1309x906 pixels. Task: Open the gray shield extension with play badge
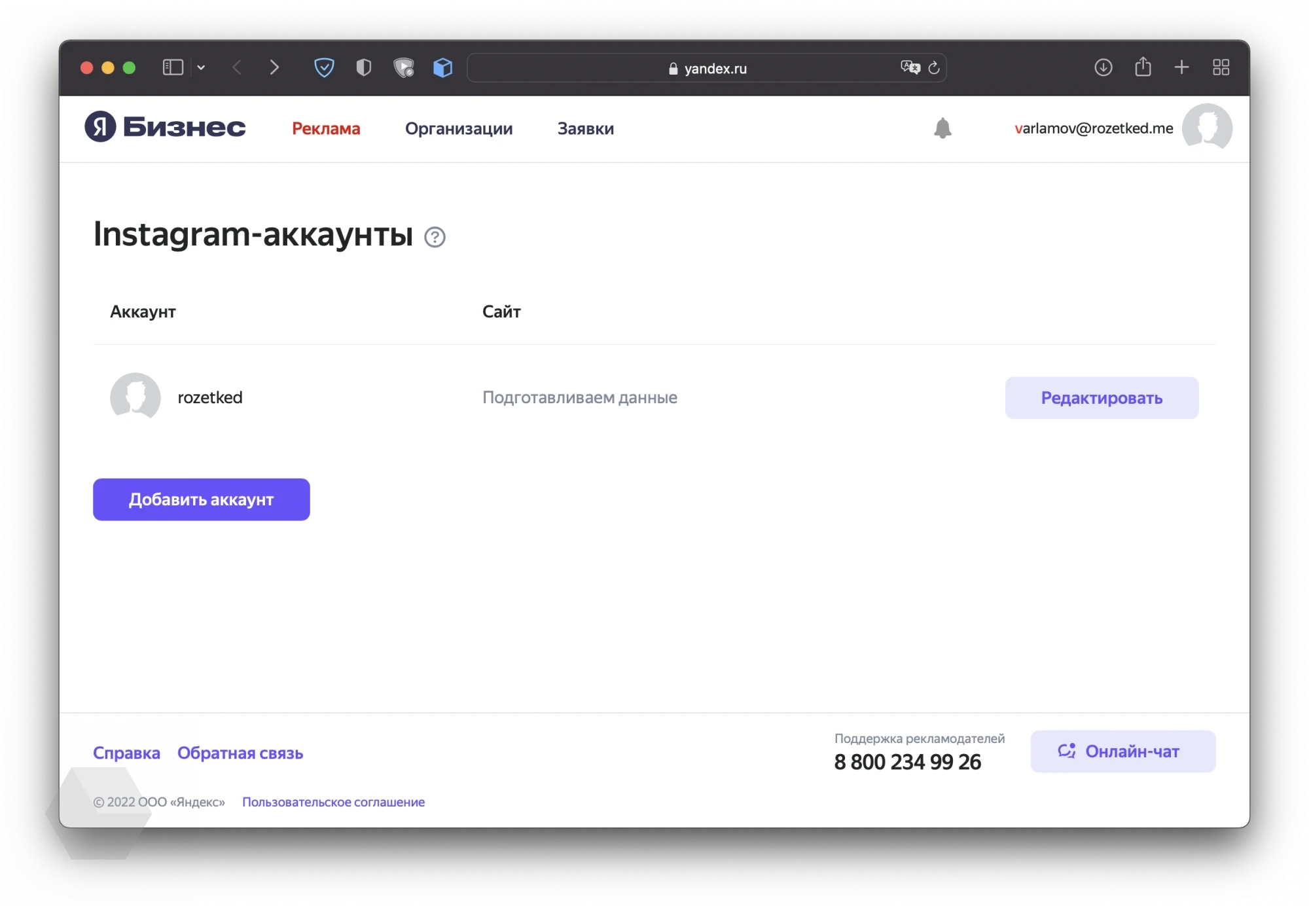404,67
